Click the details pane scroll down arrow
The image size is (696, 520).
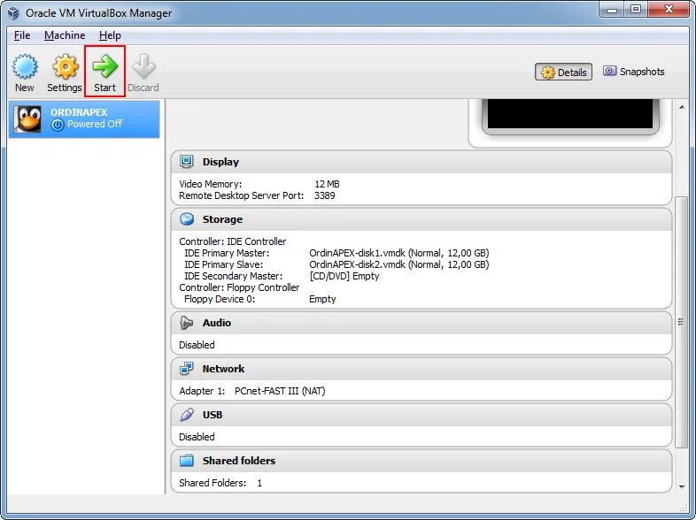click(682, 486)
